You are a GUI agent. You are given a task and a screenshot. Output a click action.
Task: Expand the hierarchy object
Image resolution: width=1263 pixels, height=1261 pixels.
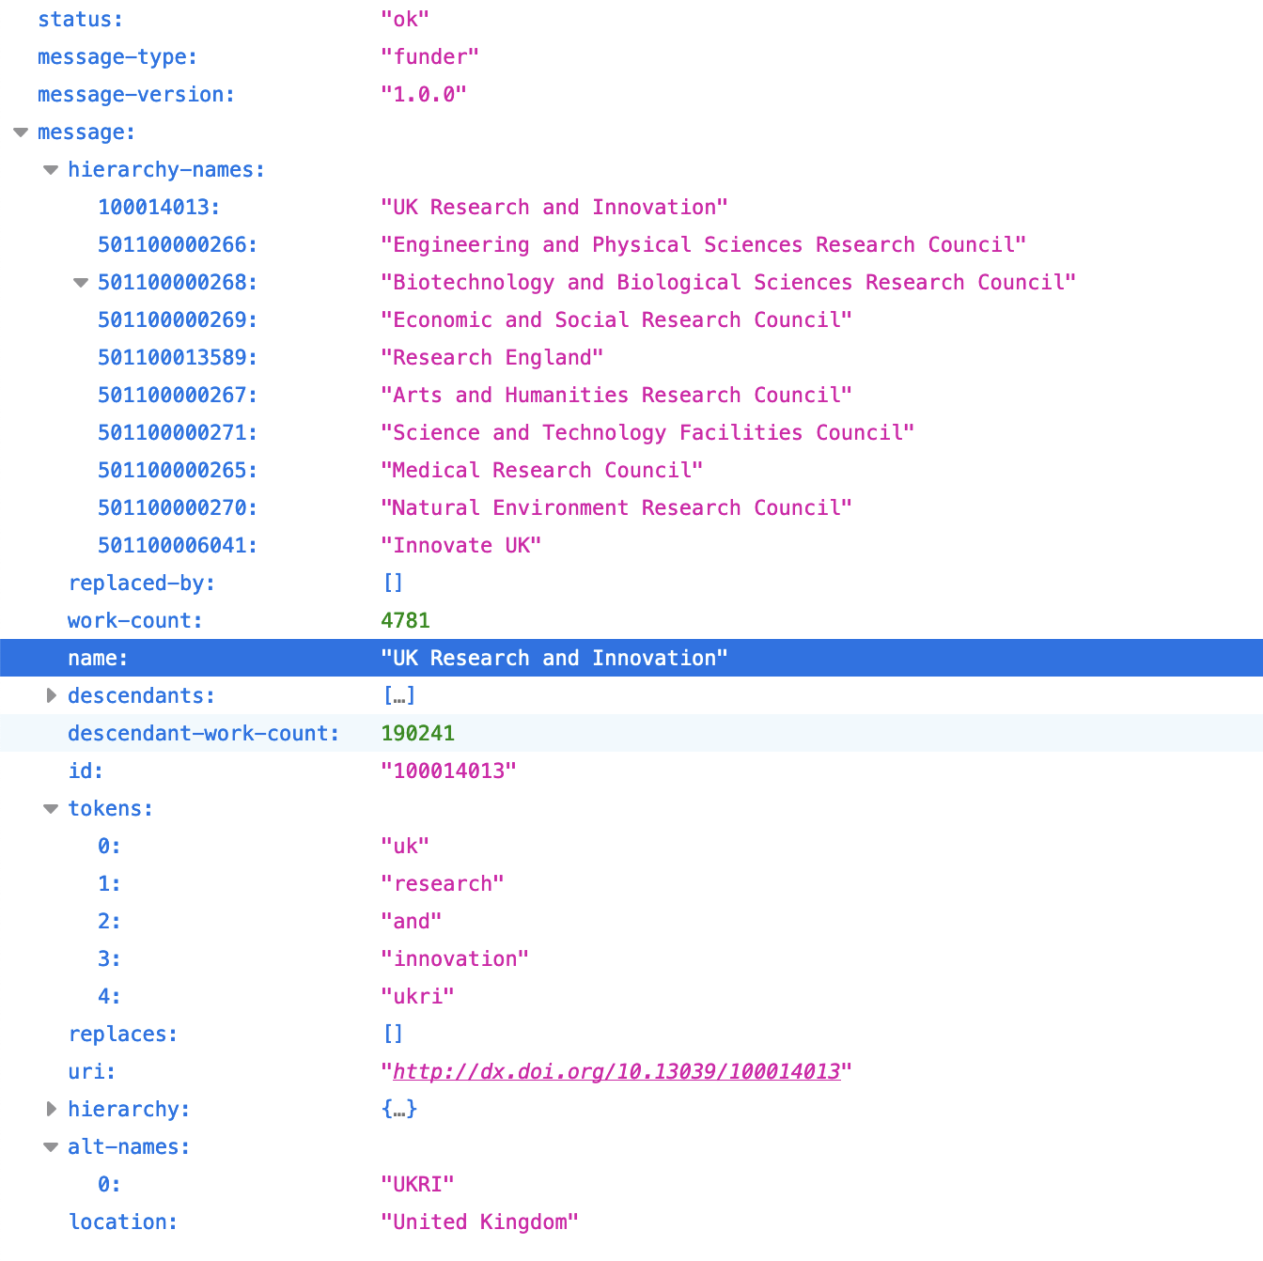(x=51, y=1110)
